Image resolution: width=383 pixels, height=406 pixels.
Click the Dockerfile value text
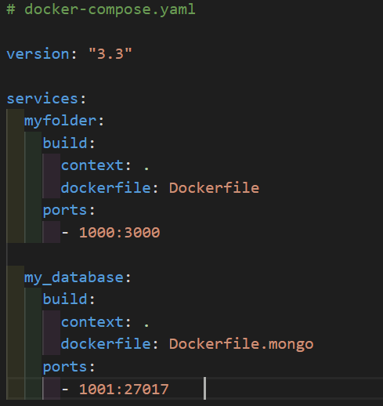(x=214, y=188)
